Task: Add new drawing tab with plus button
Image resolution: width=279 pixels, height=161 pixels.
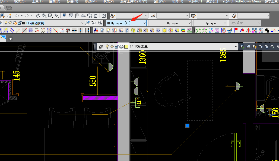Action: tap(11, 39)
